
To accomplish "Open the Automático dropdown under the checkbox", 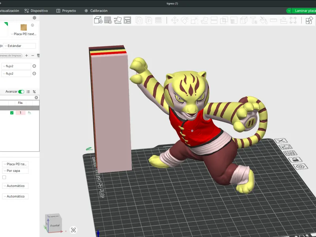I will (15, 186).
